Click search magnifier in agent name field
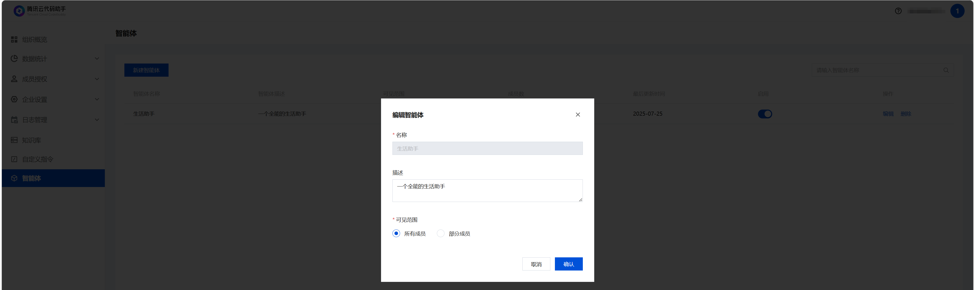Viewport: 974px width, 290px height. [946, 70]
